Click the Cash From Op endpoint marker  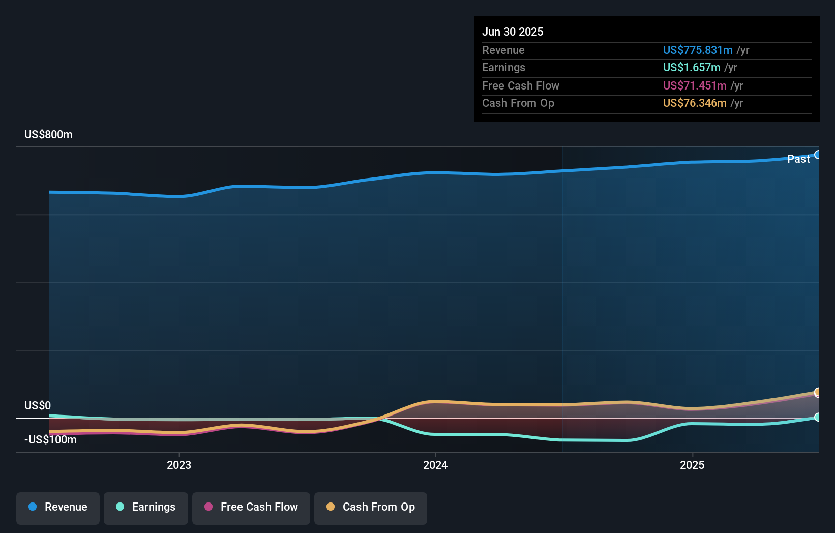(x=818, y=393)
